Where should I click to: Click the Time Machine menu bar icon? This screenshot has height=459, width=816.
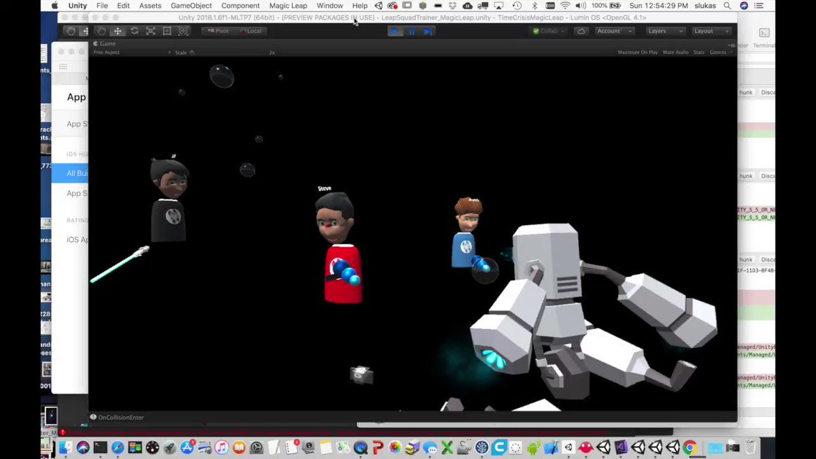pyautogui.click(x=517, y=5)
